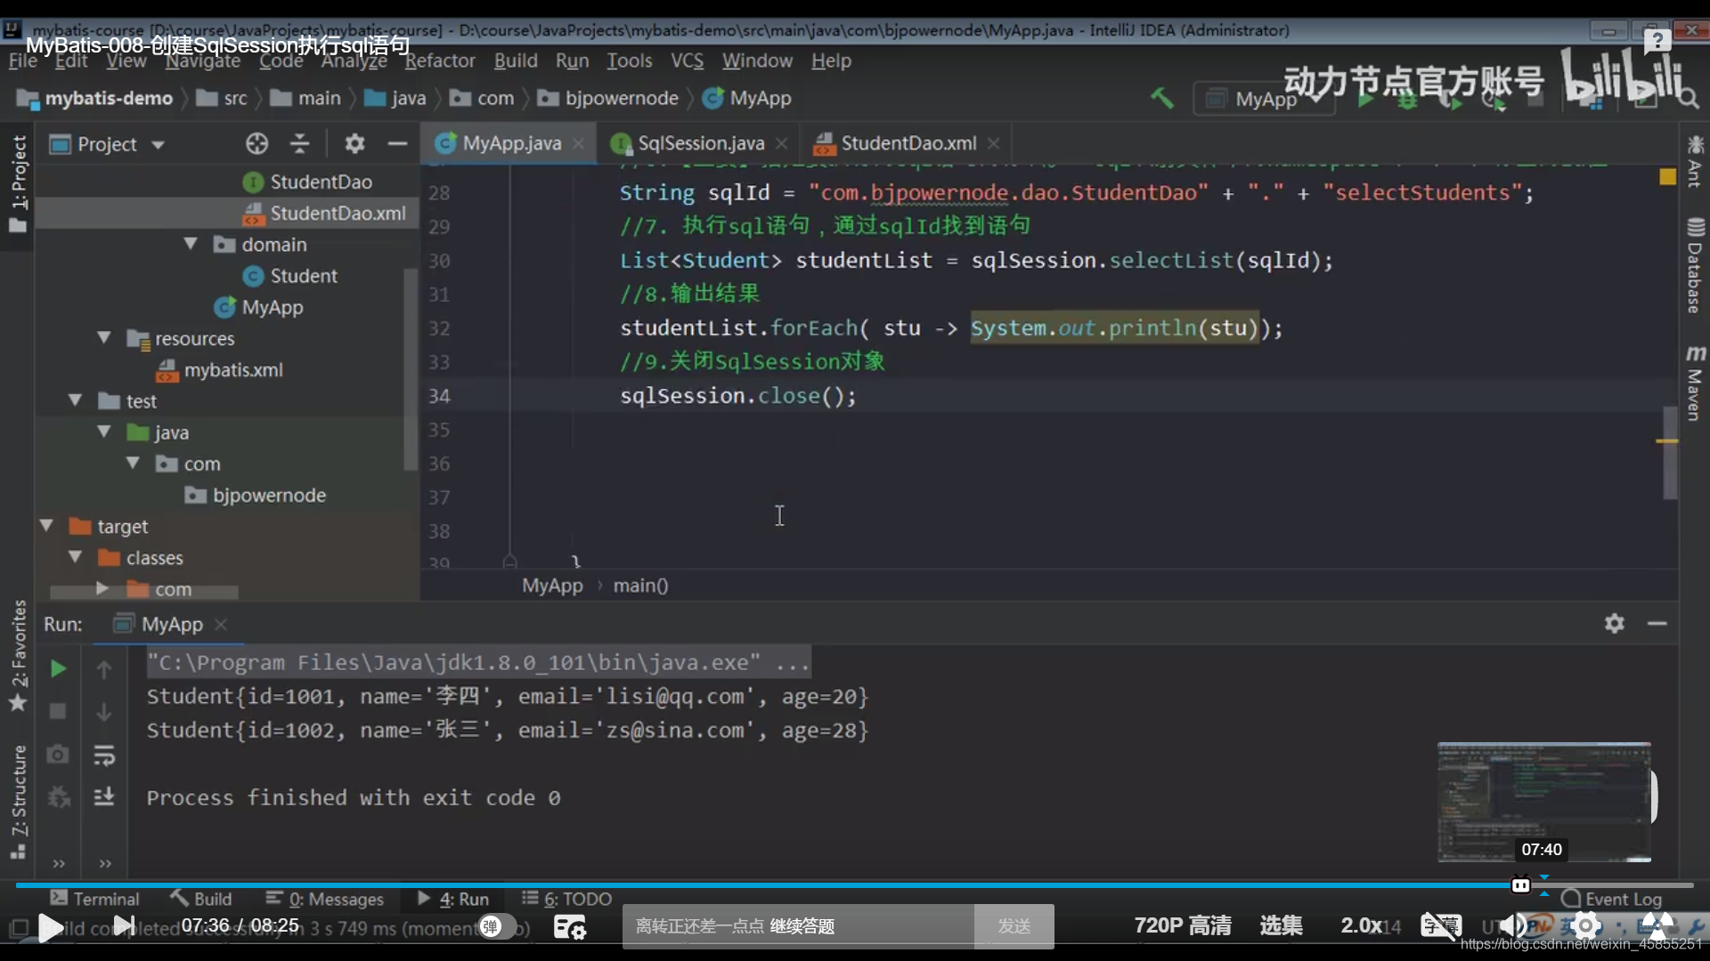1710x961 pixels.
Task: Click the next-video skip button
Action: (x=124, y=926)
